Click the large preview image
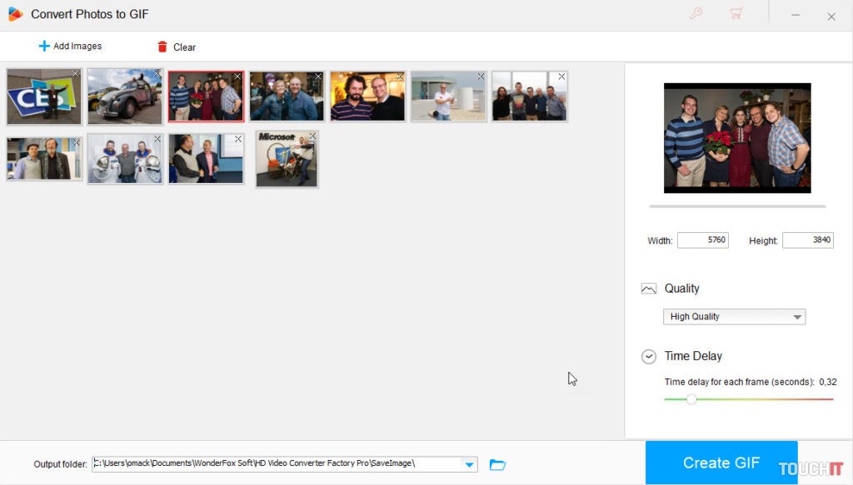Viewport: 853px width, 485px height. [736, 138]
